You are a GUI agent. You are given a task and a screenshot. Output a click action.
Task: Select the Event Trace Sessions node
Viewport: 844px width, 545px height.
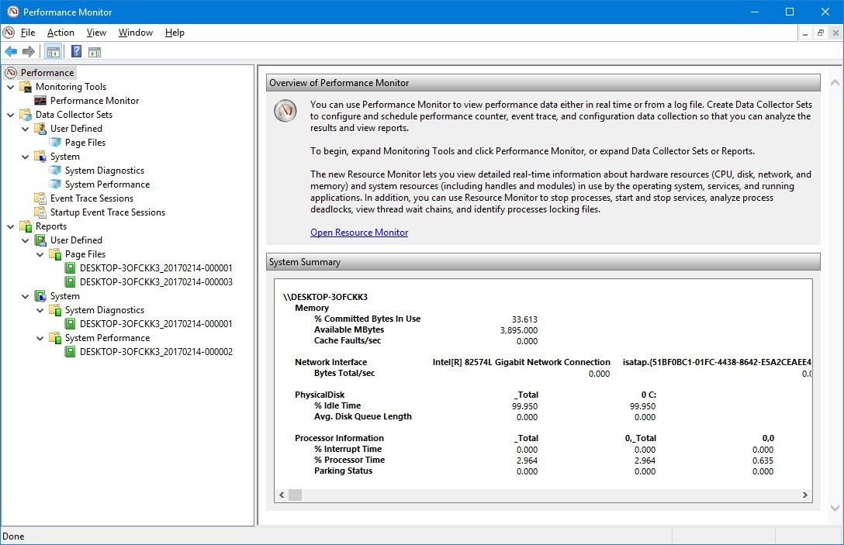[x=92, y=198]
